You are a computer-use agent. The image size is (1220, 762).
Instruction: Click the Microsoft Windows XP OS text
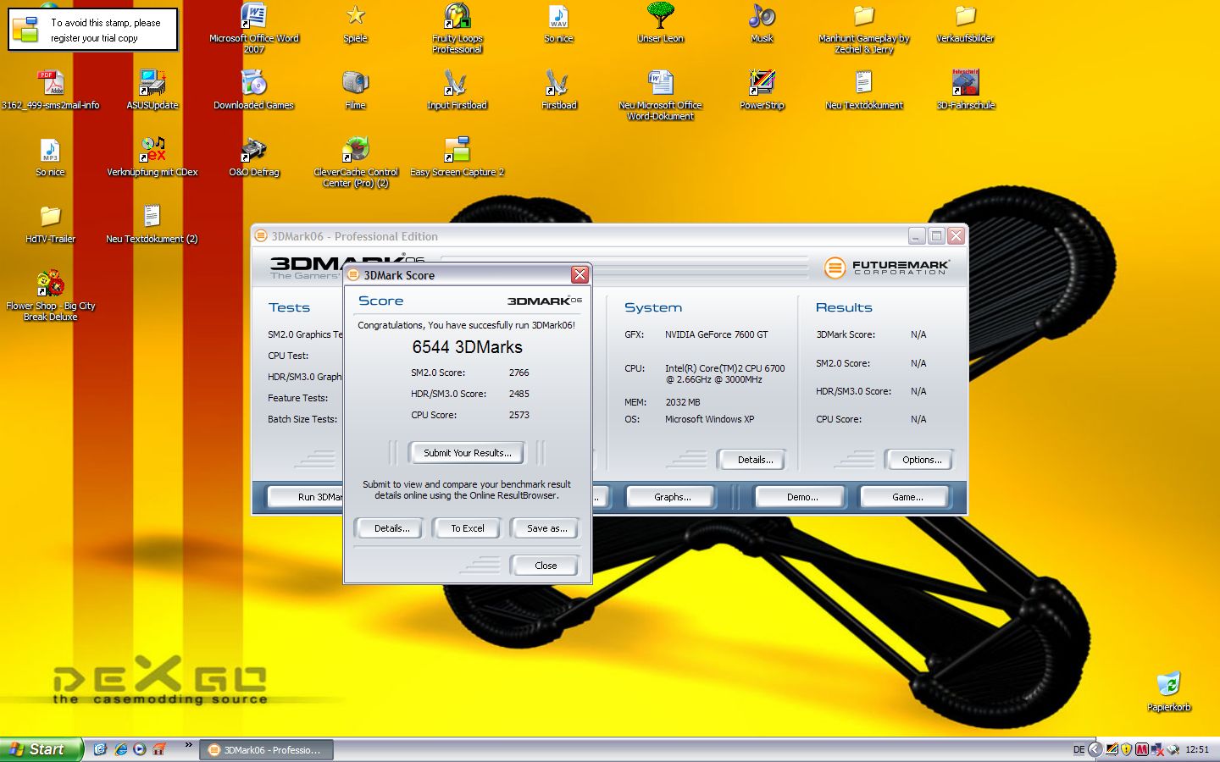point(710,419)
